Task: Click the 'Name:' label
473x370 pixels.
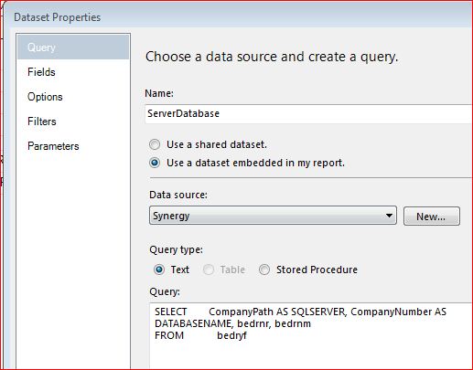Action: (159, 93)
